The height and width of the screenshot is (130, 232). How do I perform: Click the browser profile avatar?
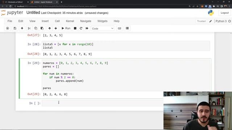(225, 6)
